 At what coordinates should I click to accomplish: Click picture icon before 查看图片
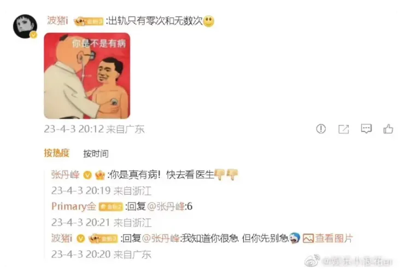pos(308,238)
